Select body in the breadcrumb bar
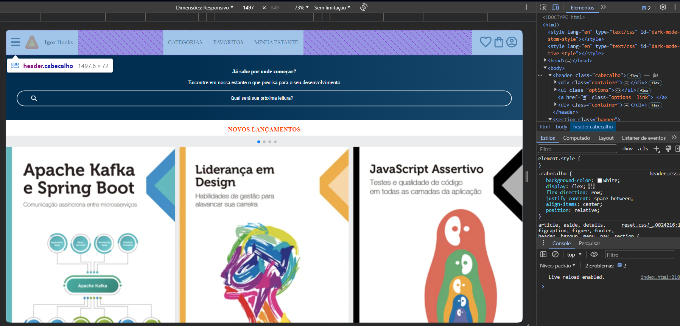This screenshot has width=680, height=326. tap(561, 127)
